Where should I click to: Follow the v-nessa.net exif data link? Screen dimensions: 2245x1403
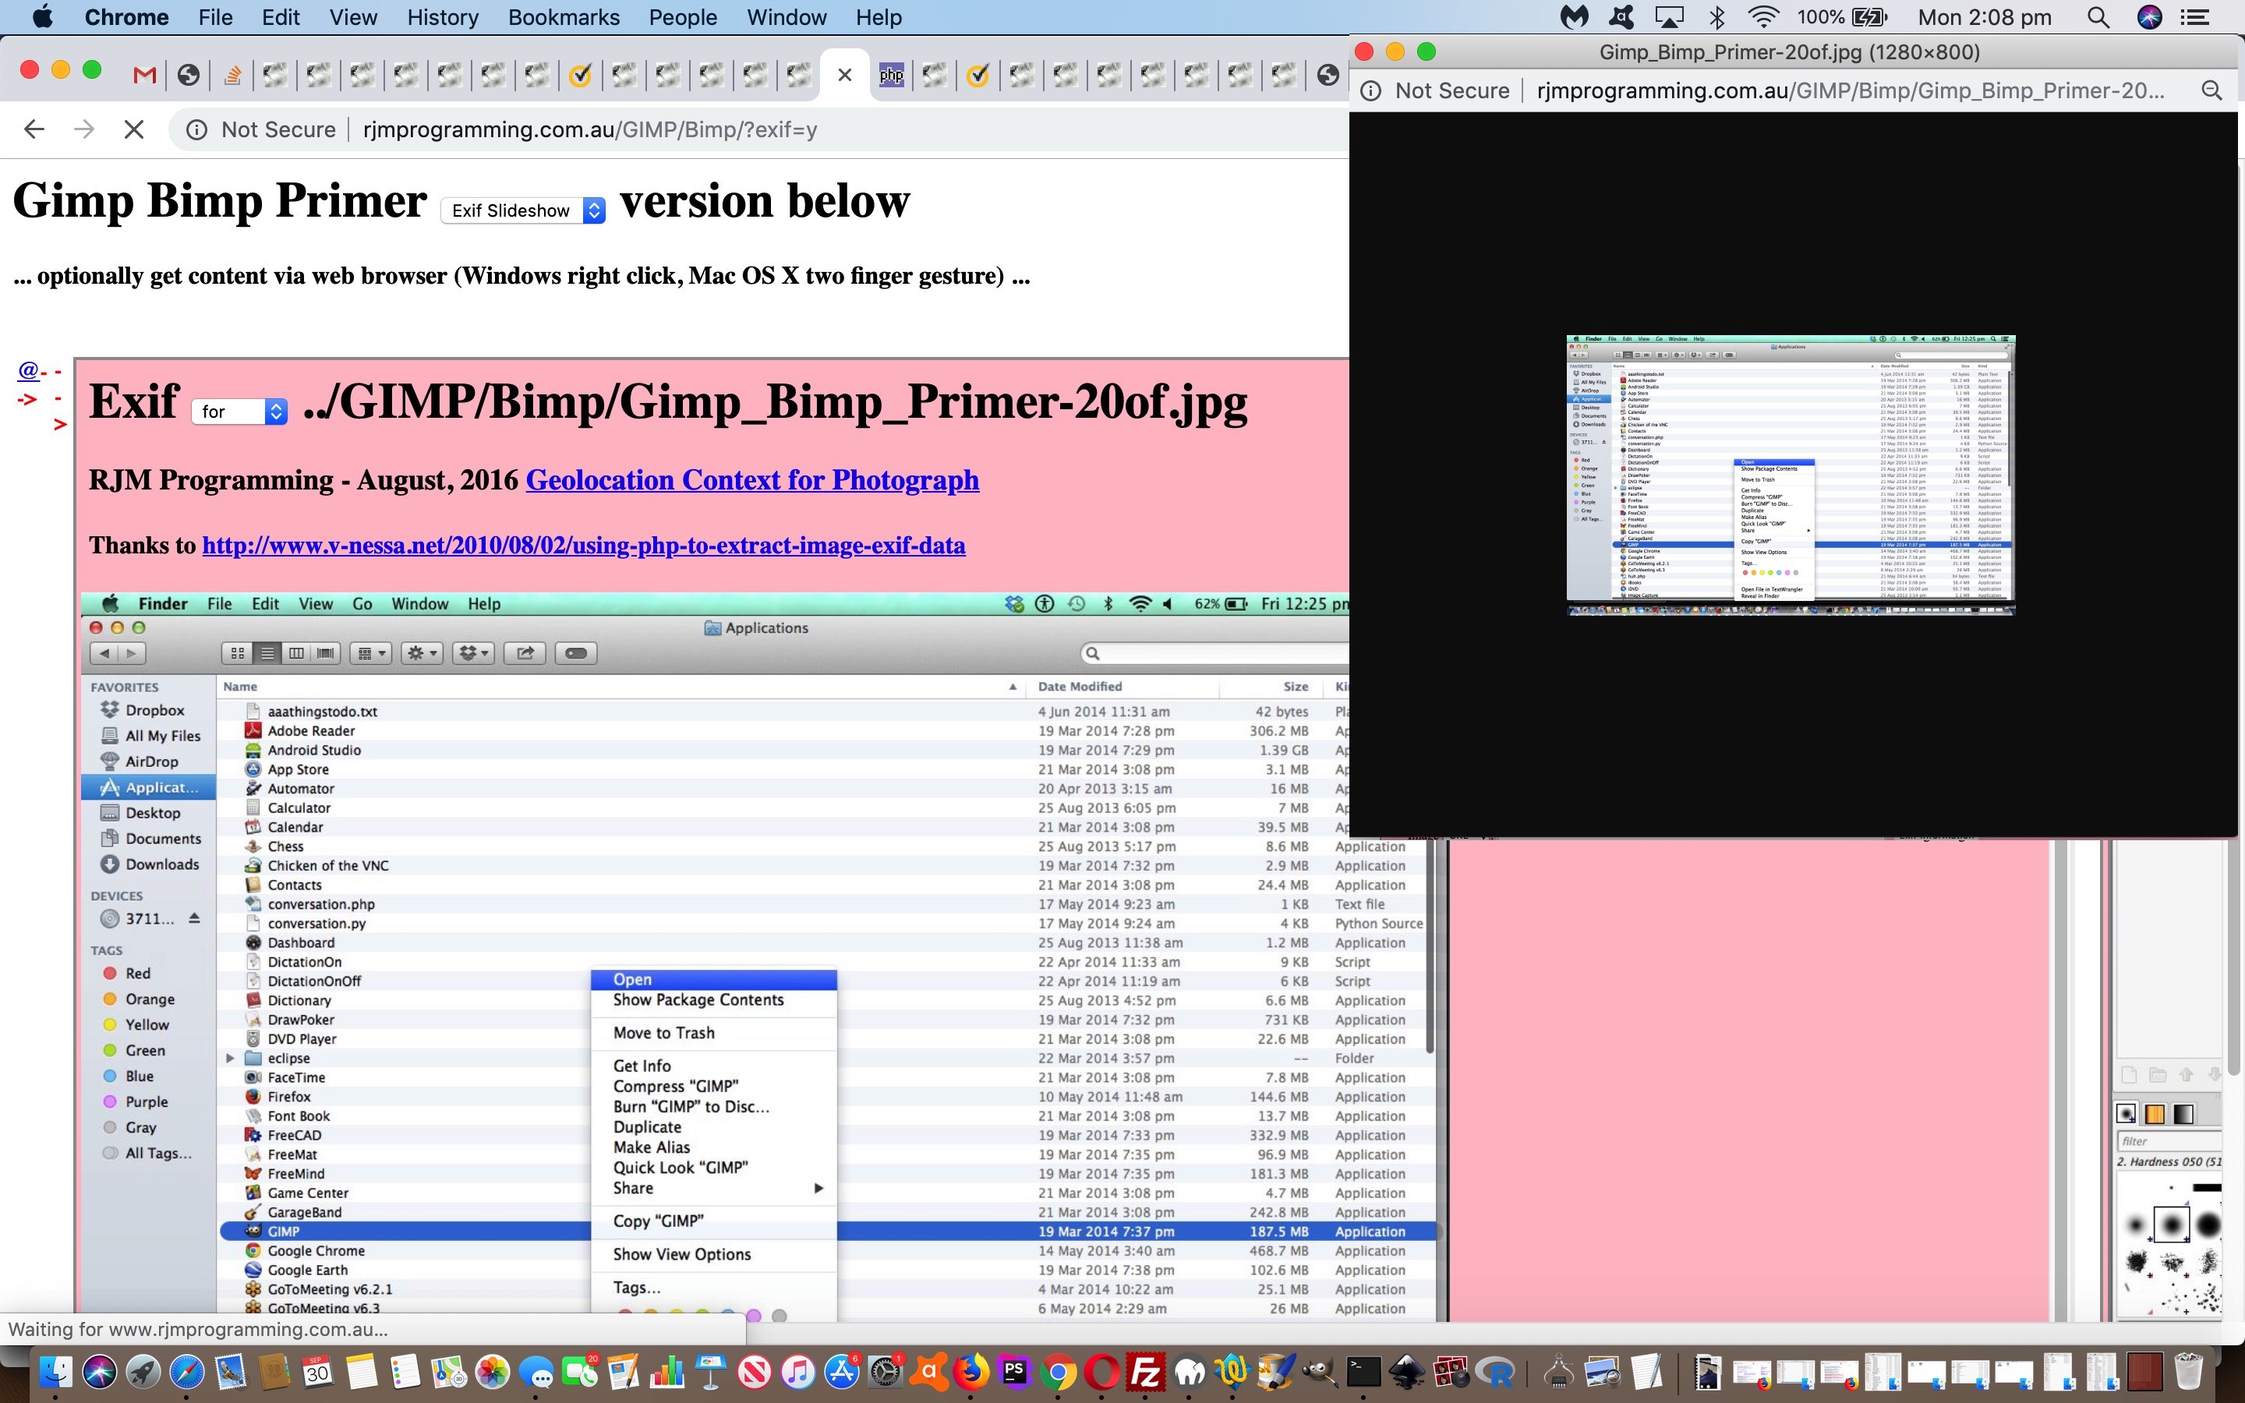tap(584, 545)
